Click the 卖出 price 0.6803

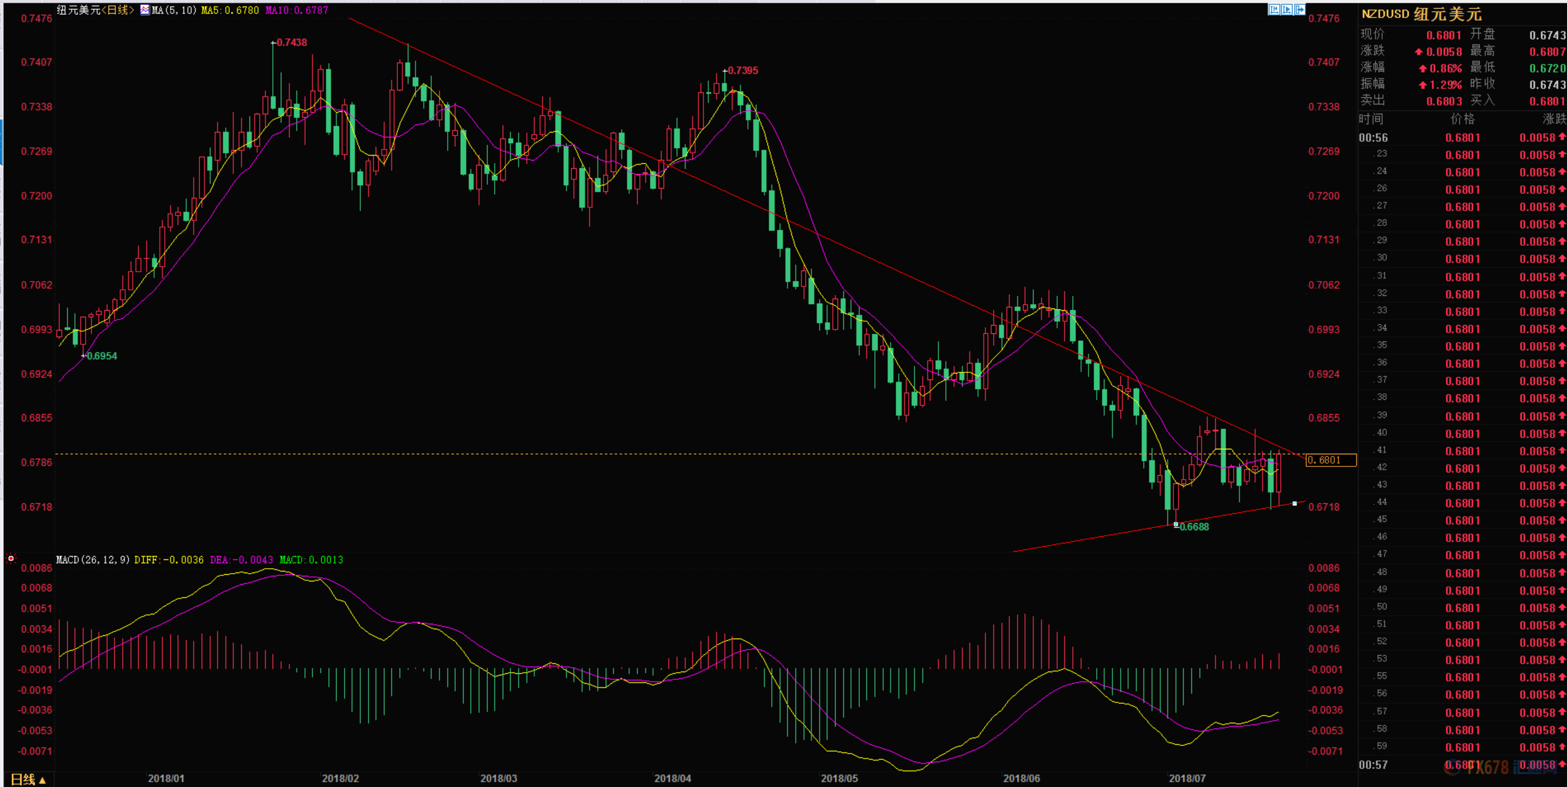click(1444, 101)
